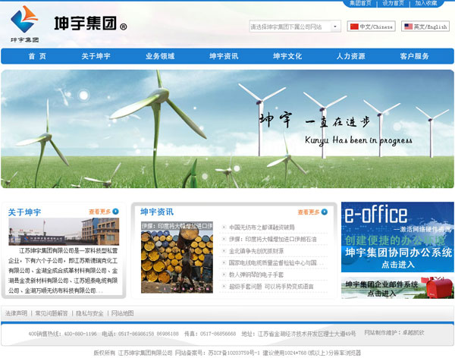Click the Chinese flag icon
Viewport: 455px width, 361px height.
point(354,27)
